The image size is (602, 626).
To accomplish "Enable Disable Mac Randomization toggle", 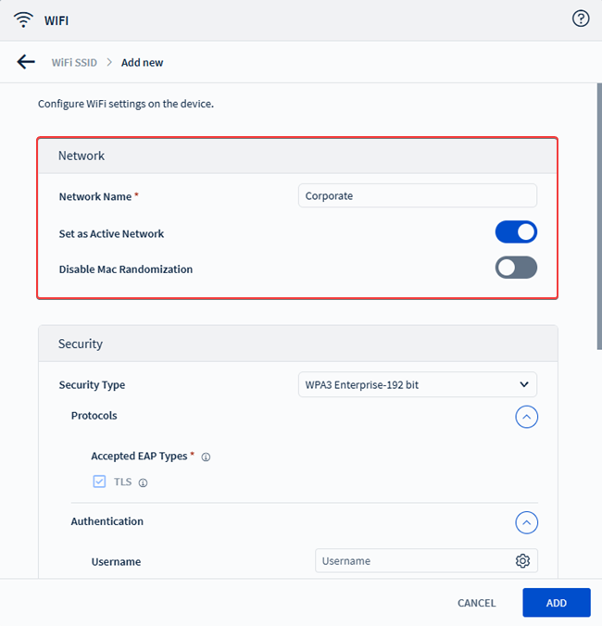I will point(516,268).
